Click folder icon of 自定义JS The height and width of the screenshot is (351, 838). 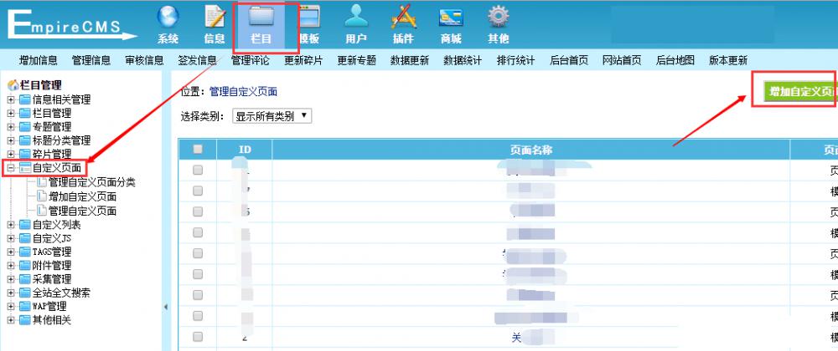point(25,238)
